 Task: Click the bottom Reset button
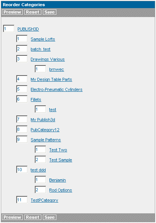33,217
